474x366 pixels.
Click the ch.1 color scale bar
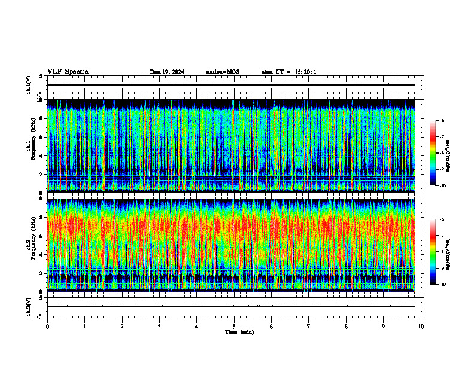pos(433,153)
